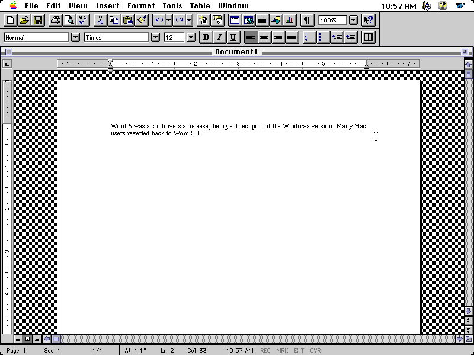Viewport: 474px width, 355px height.
Task: Apply numbered list formatting
Action: coord(309,37)
